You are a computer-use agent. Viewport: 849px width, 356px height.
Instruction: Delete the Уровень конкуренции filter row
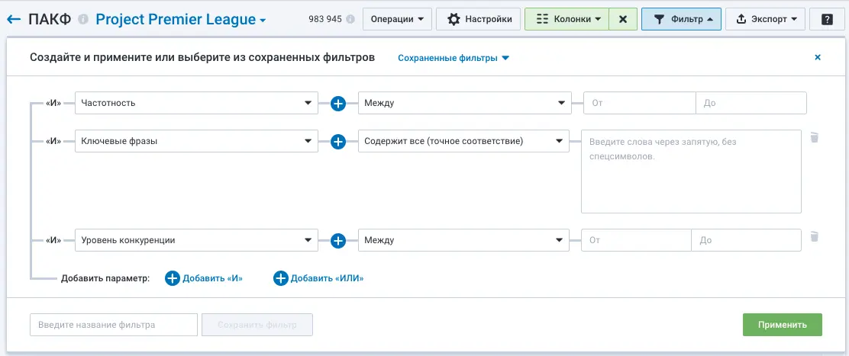(814, 237)
